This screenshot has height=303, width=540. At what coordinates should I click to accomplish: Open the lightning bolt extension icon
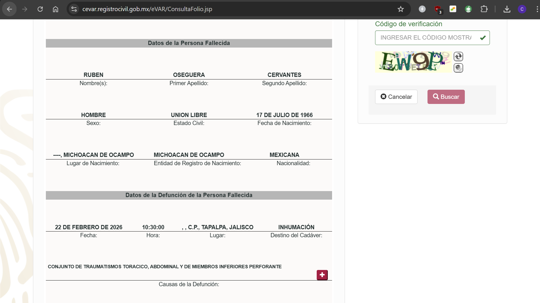(x=422, y=9)
